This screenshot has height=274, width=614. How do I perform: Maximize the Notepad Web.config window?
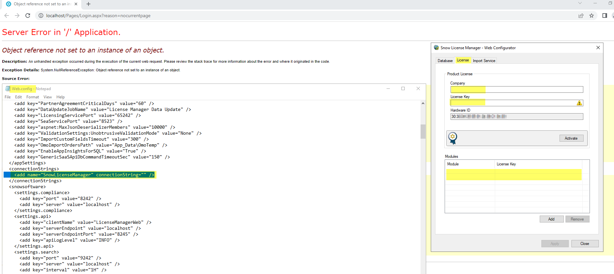coord(403,88)
